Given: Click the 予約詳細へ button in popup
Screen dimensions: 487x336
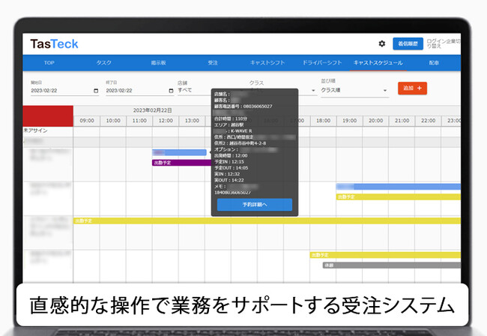Looking at the screenshot, I should coord(254,204).
